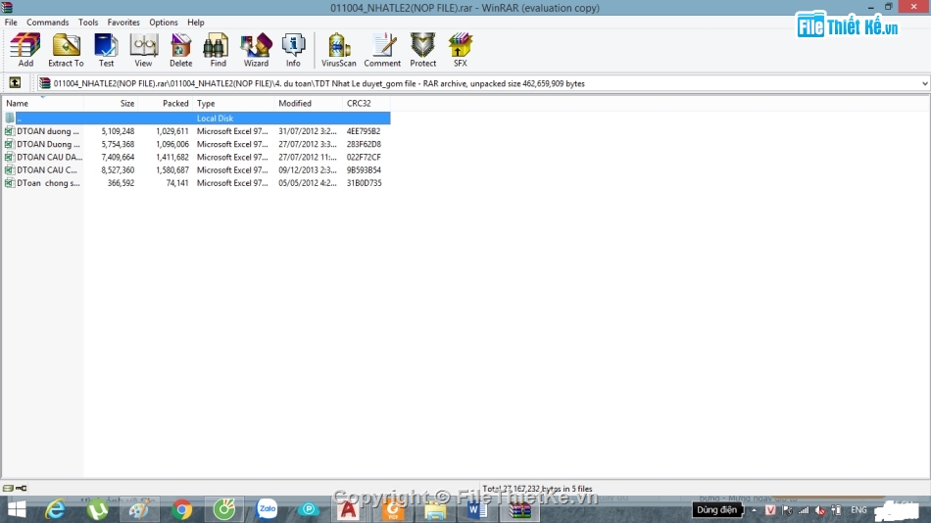Open the Help menu
931x523 pixels.
click(195, 22)
